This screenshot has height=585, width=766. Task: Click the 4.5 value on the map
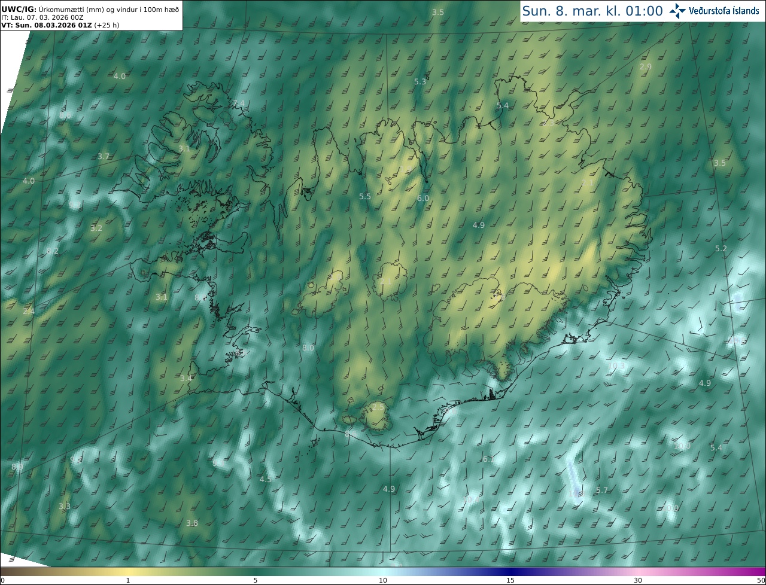coord(266,479)
